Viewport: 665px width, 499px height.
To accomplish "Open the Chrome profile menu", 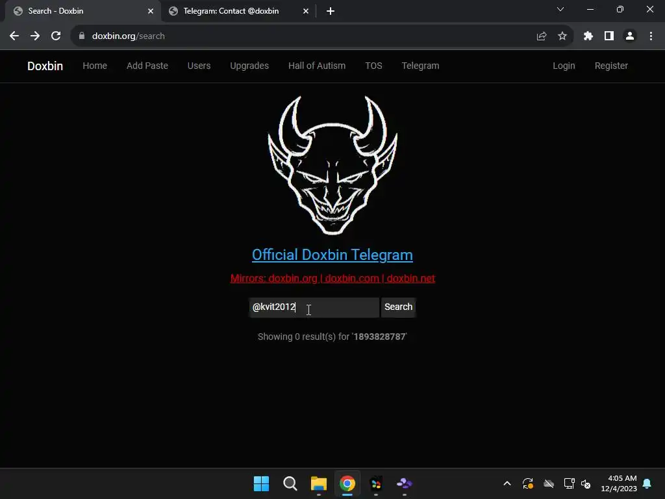I will tap(630, 36).
